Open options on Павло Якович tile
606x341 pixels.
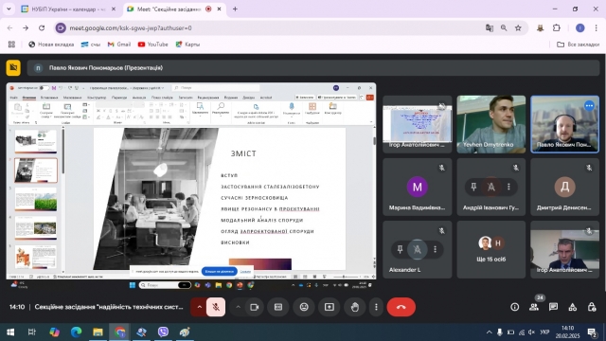click(x=589, y=105)
